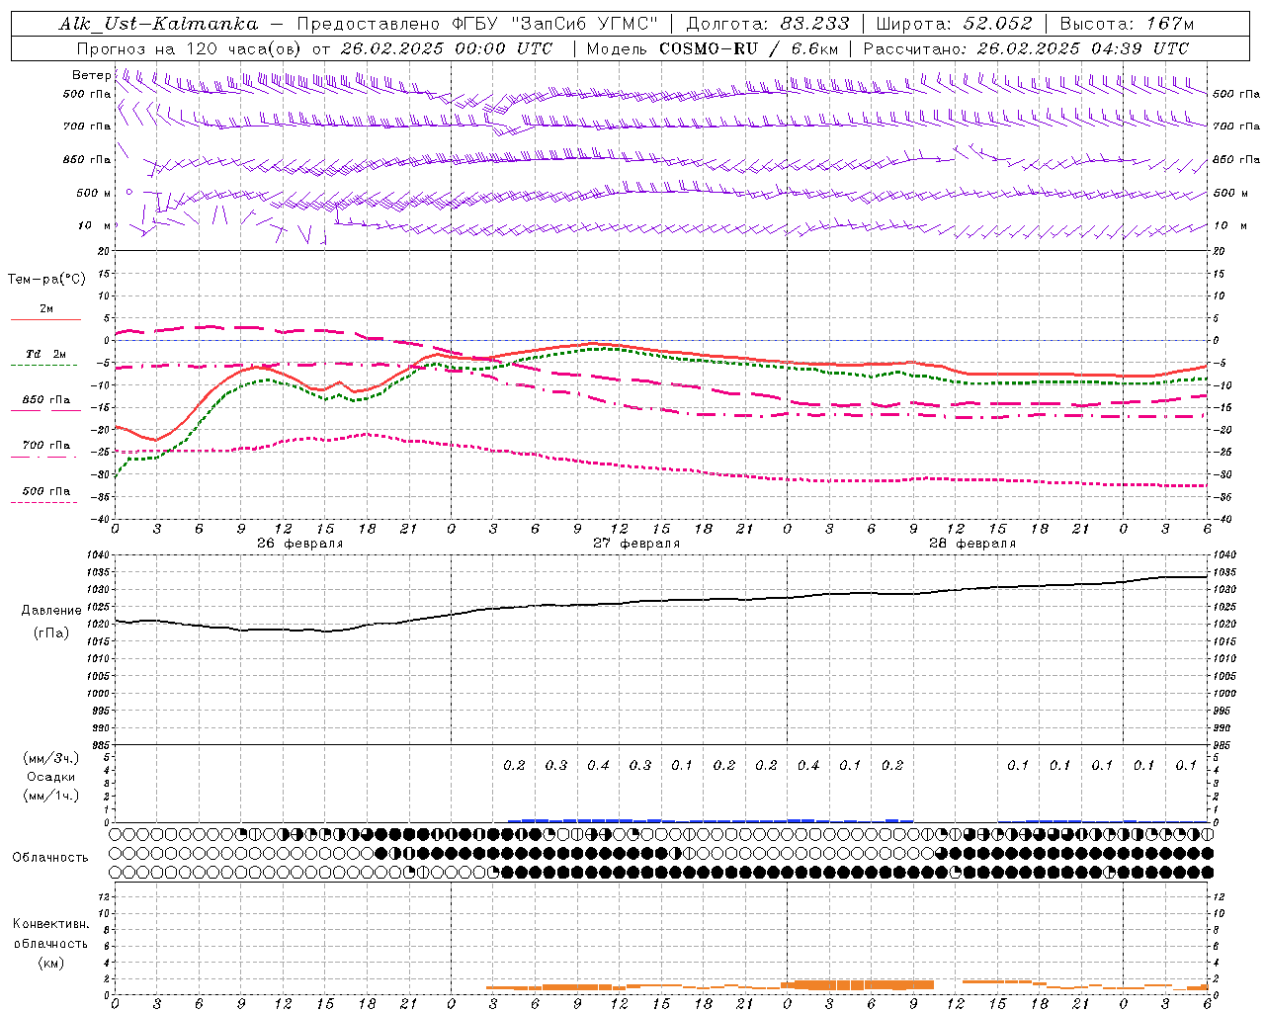Click the date label 27 февраля
This screenshot has height=1012, width=1265.
[635, 544]
